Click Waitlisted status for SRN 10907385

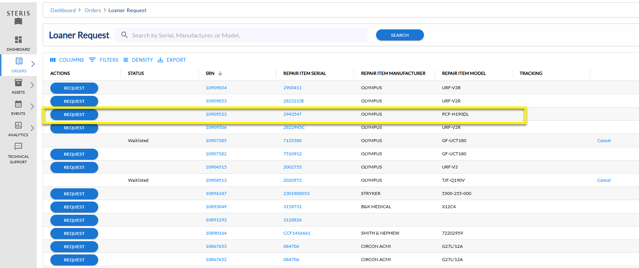(138, 141)
